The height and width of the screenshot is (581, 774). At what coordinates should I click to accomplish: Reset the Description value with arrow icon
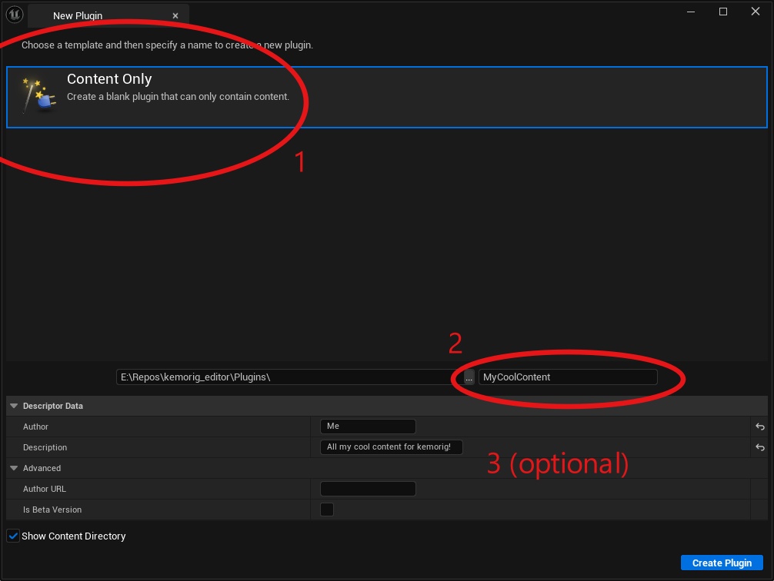[759, 447]
